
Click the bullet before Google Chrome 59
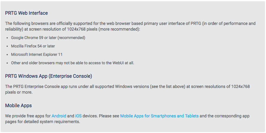pos(7,38)
